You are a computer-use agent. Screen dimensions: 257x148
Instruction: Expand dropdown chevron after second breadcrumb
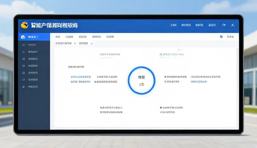point(92,43)
